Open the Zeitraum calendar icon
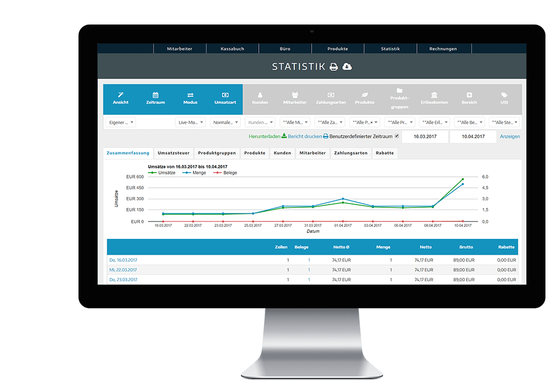558x381 pixels. coord(155,94)
